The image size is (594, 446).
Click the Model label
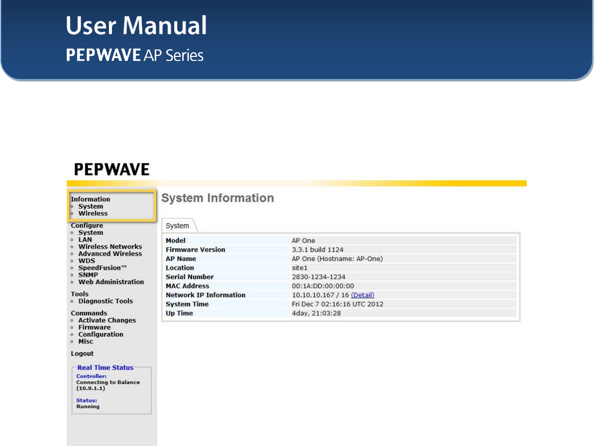tap(175, 240)
